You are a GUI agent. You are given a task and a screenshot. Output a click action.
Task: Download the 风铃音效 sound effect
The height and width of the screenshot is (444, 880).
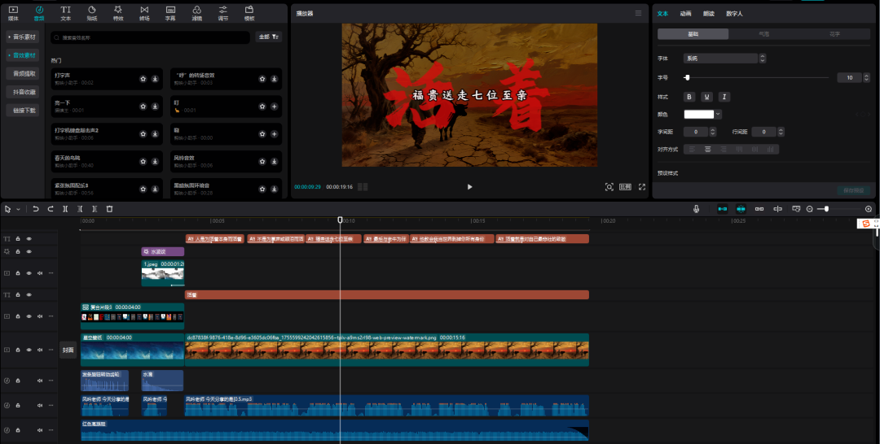point(274,161)
